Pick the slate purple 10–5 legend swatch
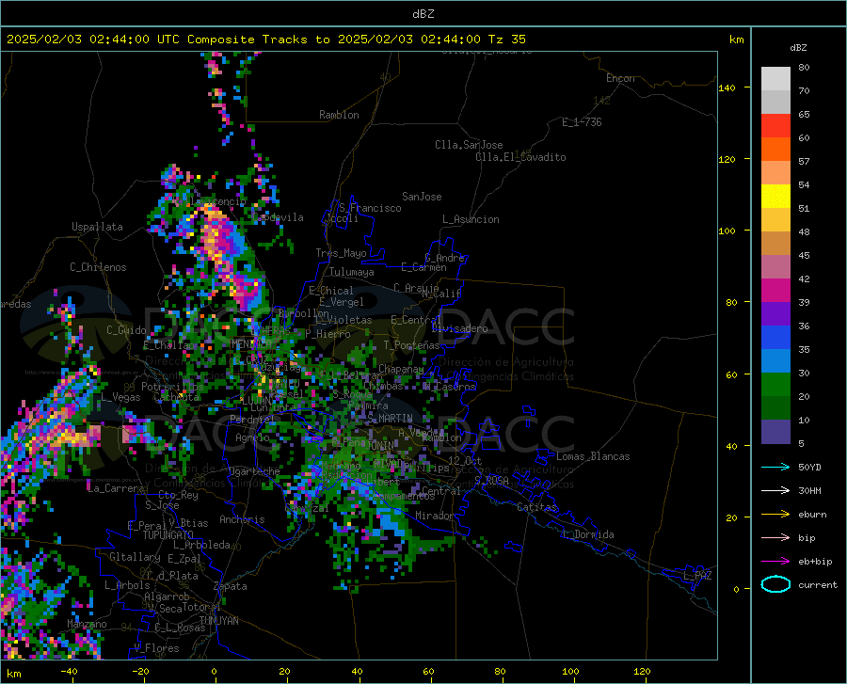Image resolution: width=847 pixels, height=684 pixels. (x=775, y=432)
